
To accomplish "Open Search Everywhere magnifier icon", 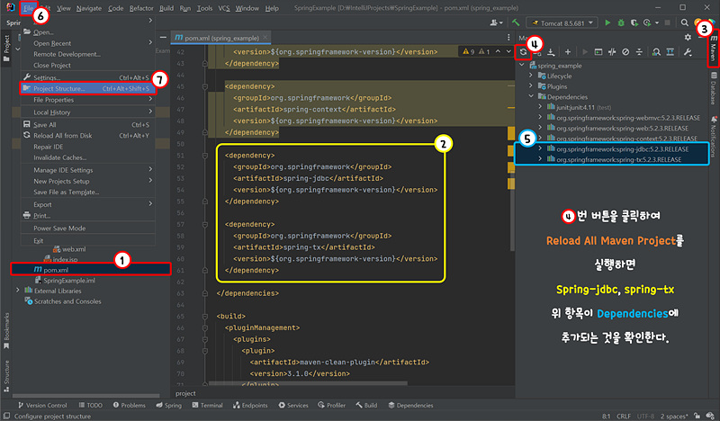I will [685, 22].
